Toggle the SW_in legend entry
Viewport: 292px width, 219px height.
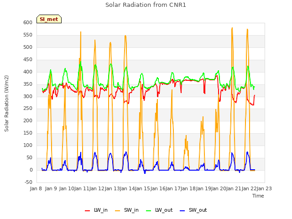click(127, 210)
